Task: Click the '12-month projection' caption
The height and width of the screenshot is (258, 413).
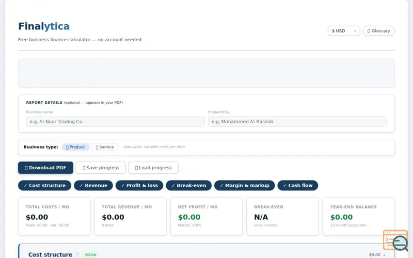Action: (x=348, y=225)
